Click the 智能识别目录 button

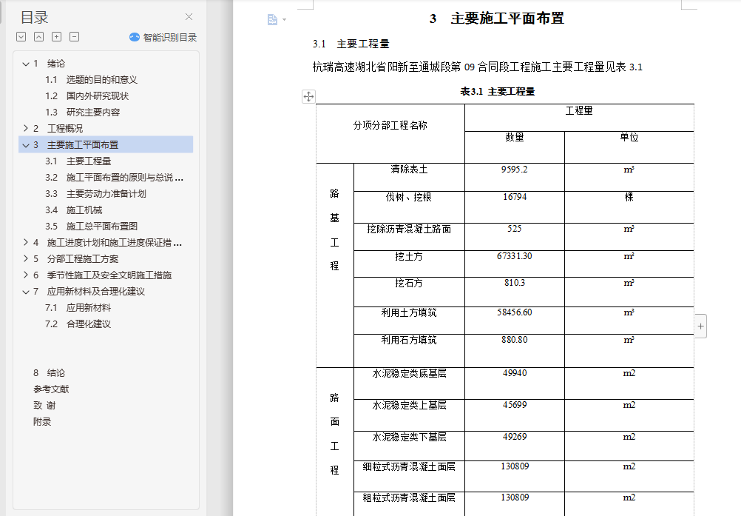tap(163, 37)
